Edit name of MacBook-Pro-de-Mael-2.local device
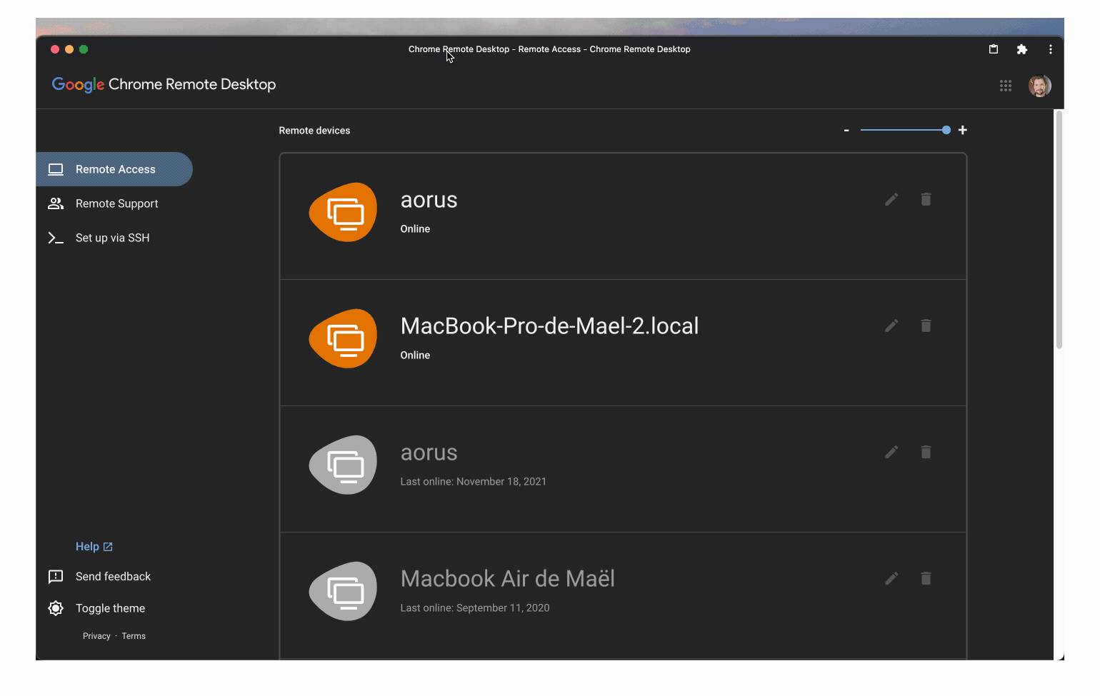Image resolution: width=1100 pixels, height=696 pixels. pyautogui.click(x=891, y=326)
